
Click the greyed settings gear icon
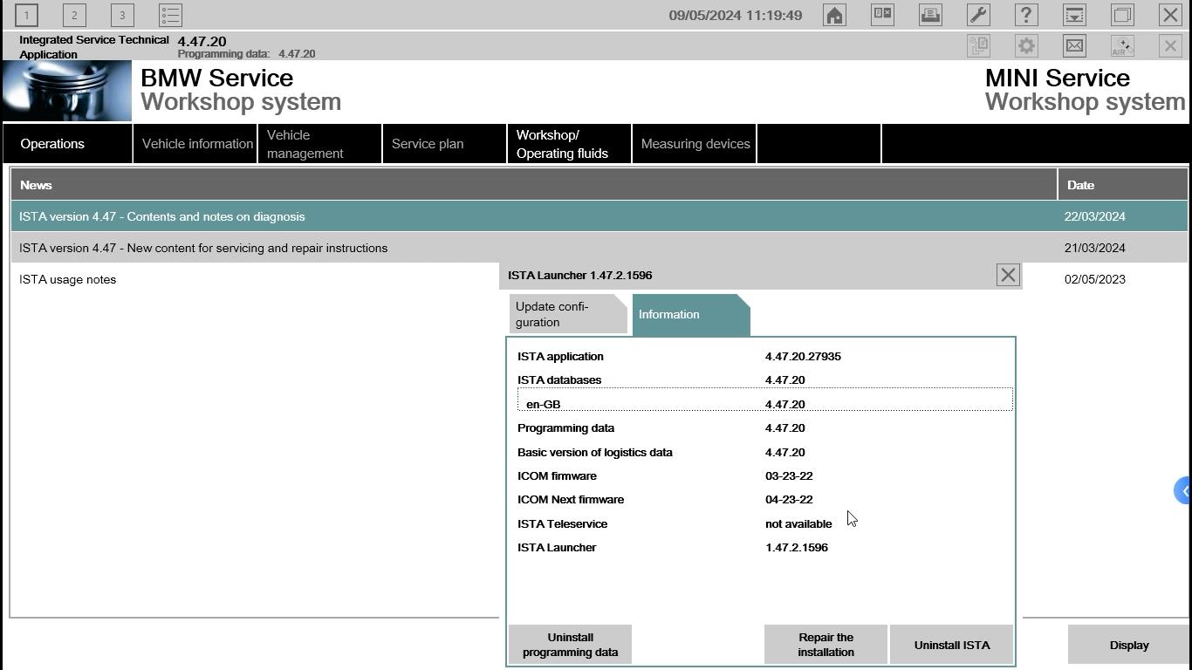click(x=1026, y=45)
